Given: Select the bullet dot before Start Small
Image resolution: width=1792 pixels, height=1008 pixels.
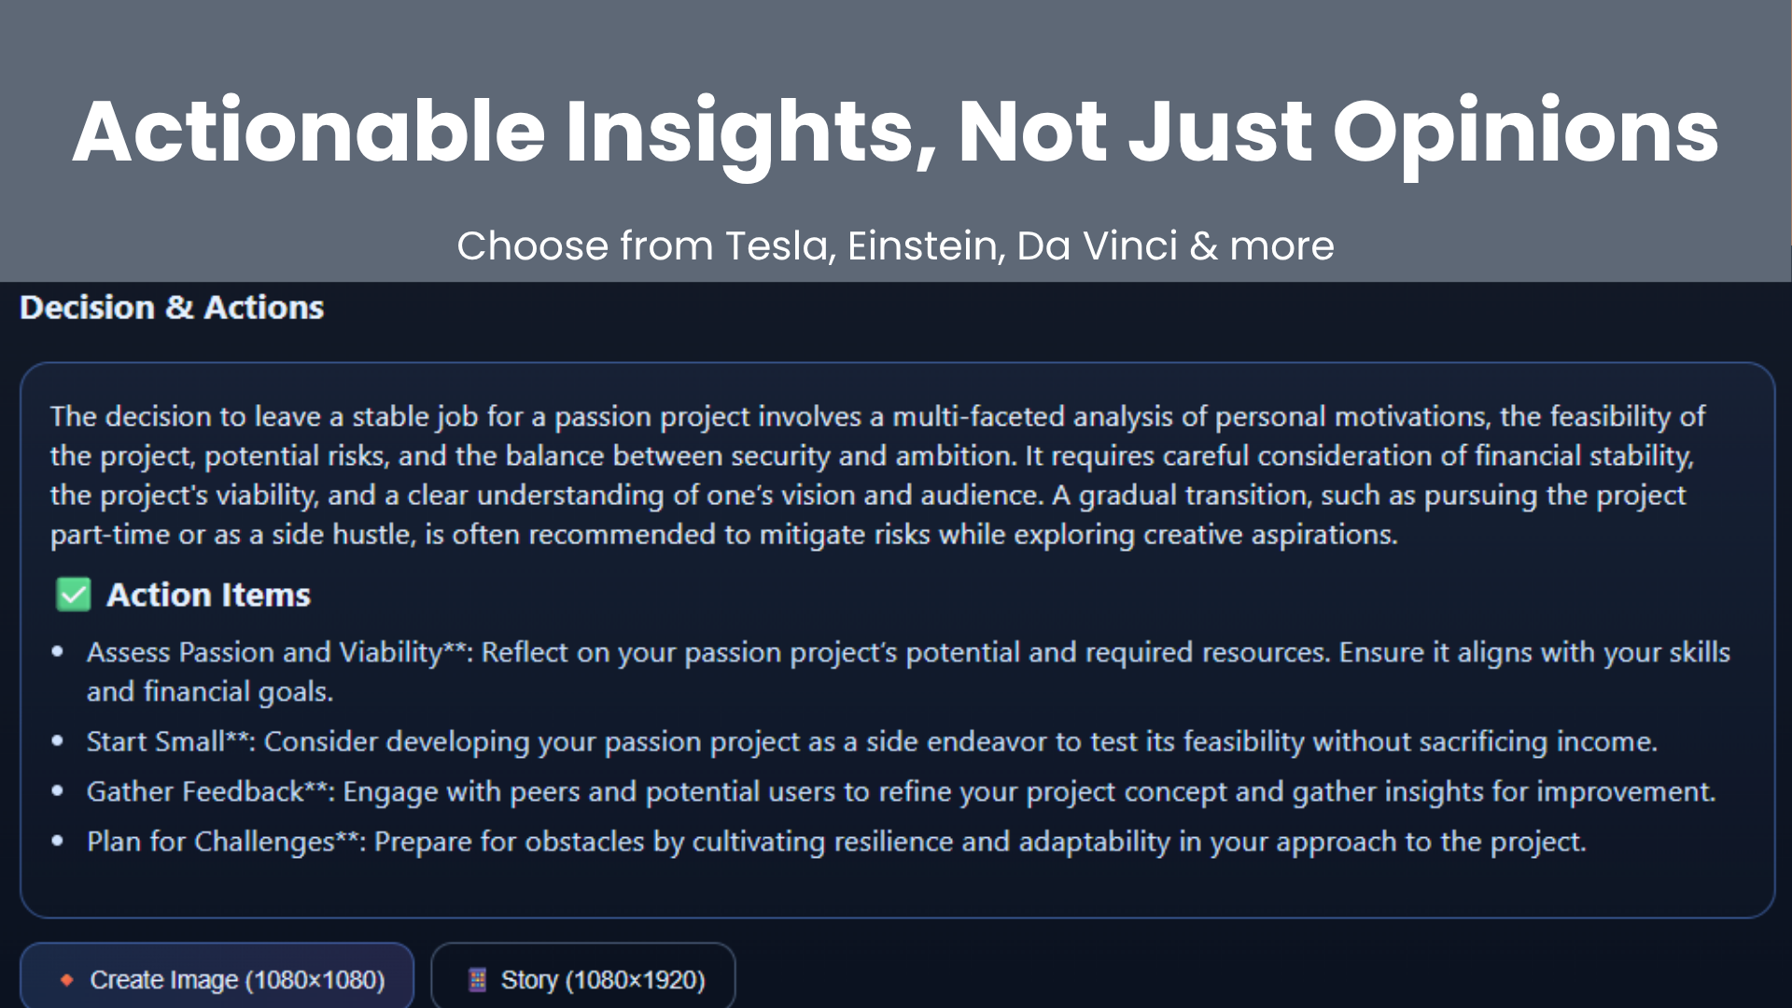Looking at the screenshot, I should (x=58, y=742).
